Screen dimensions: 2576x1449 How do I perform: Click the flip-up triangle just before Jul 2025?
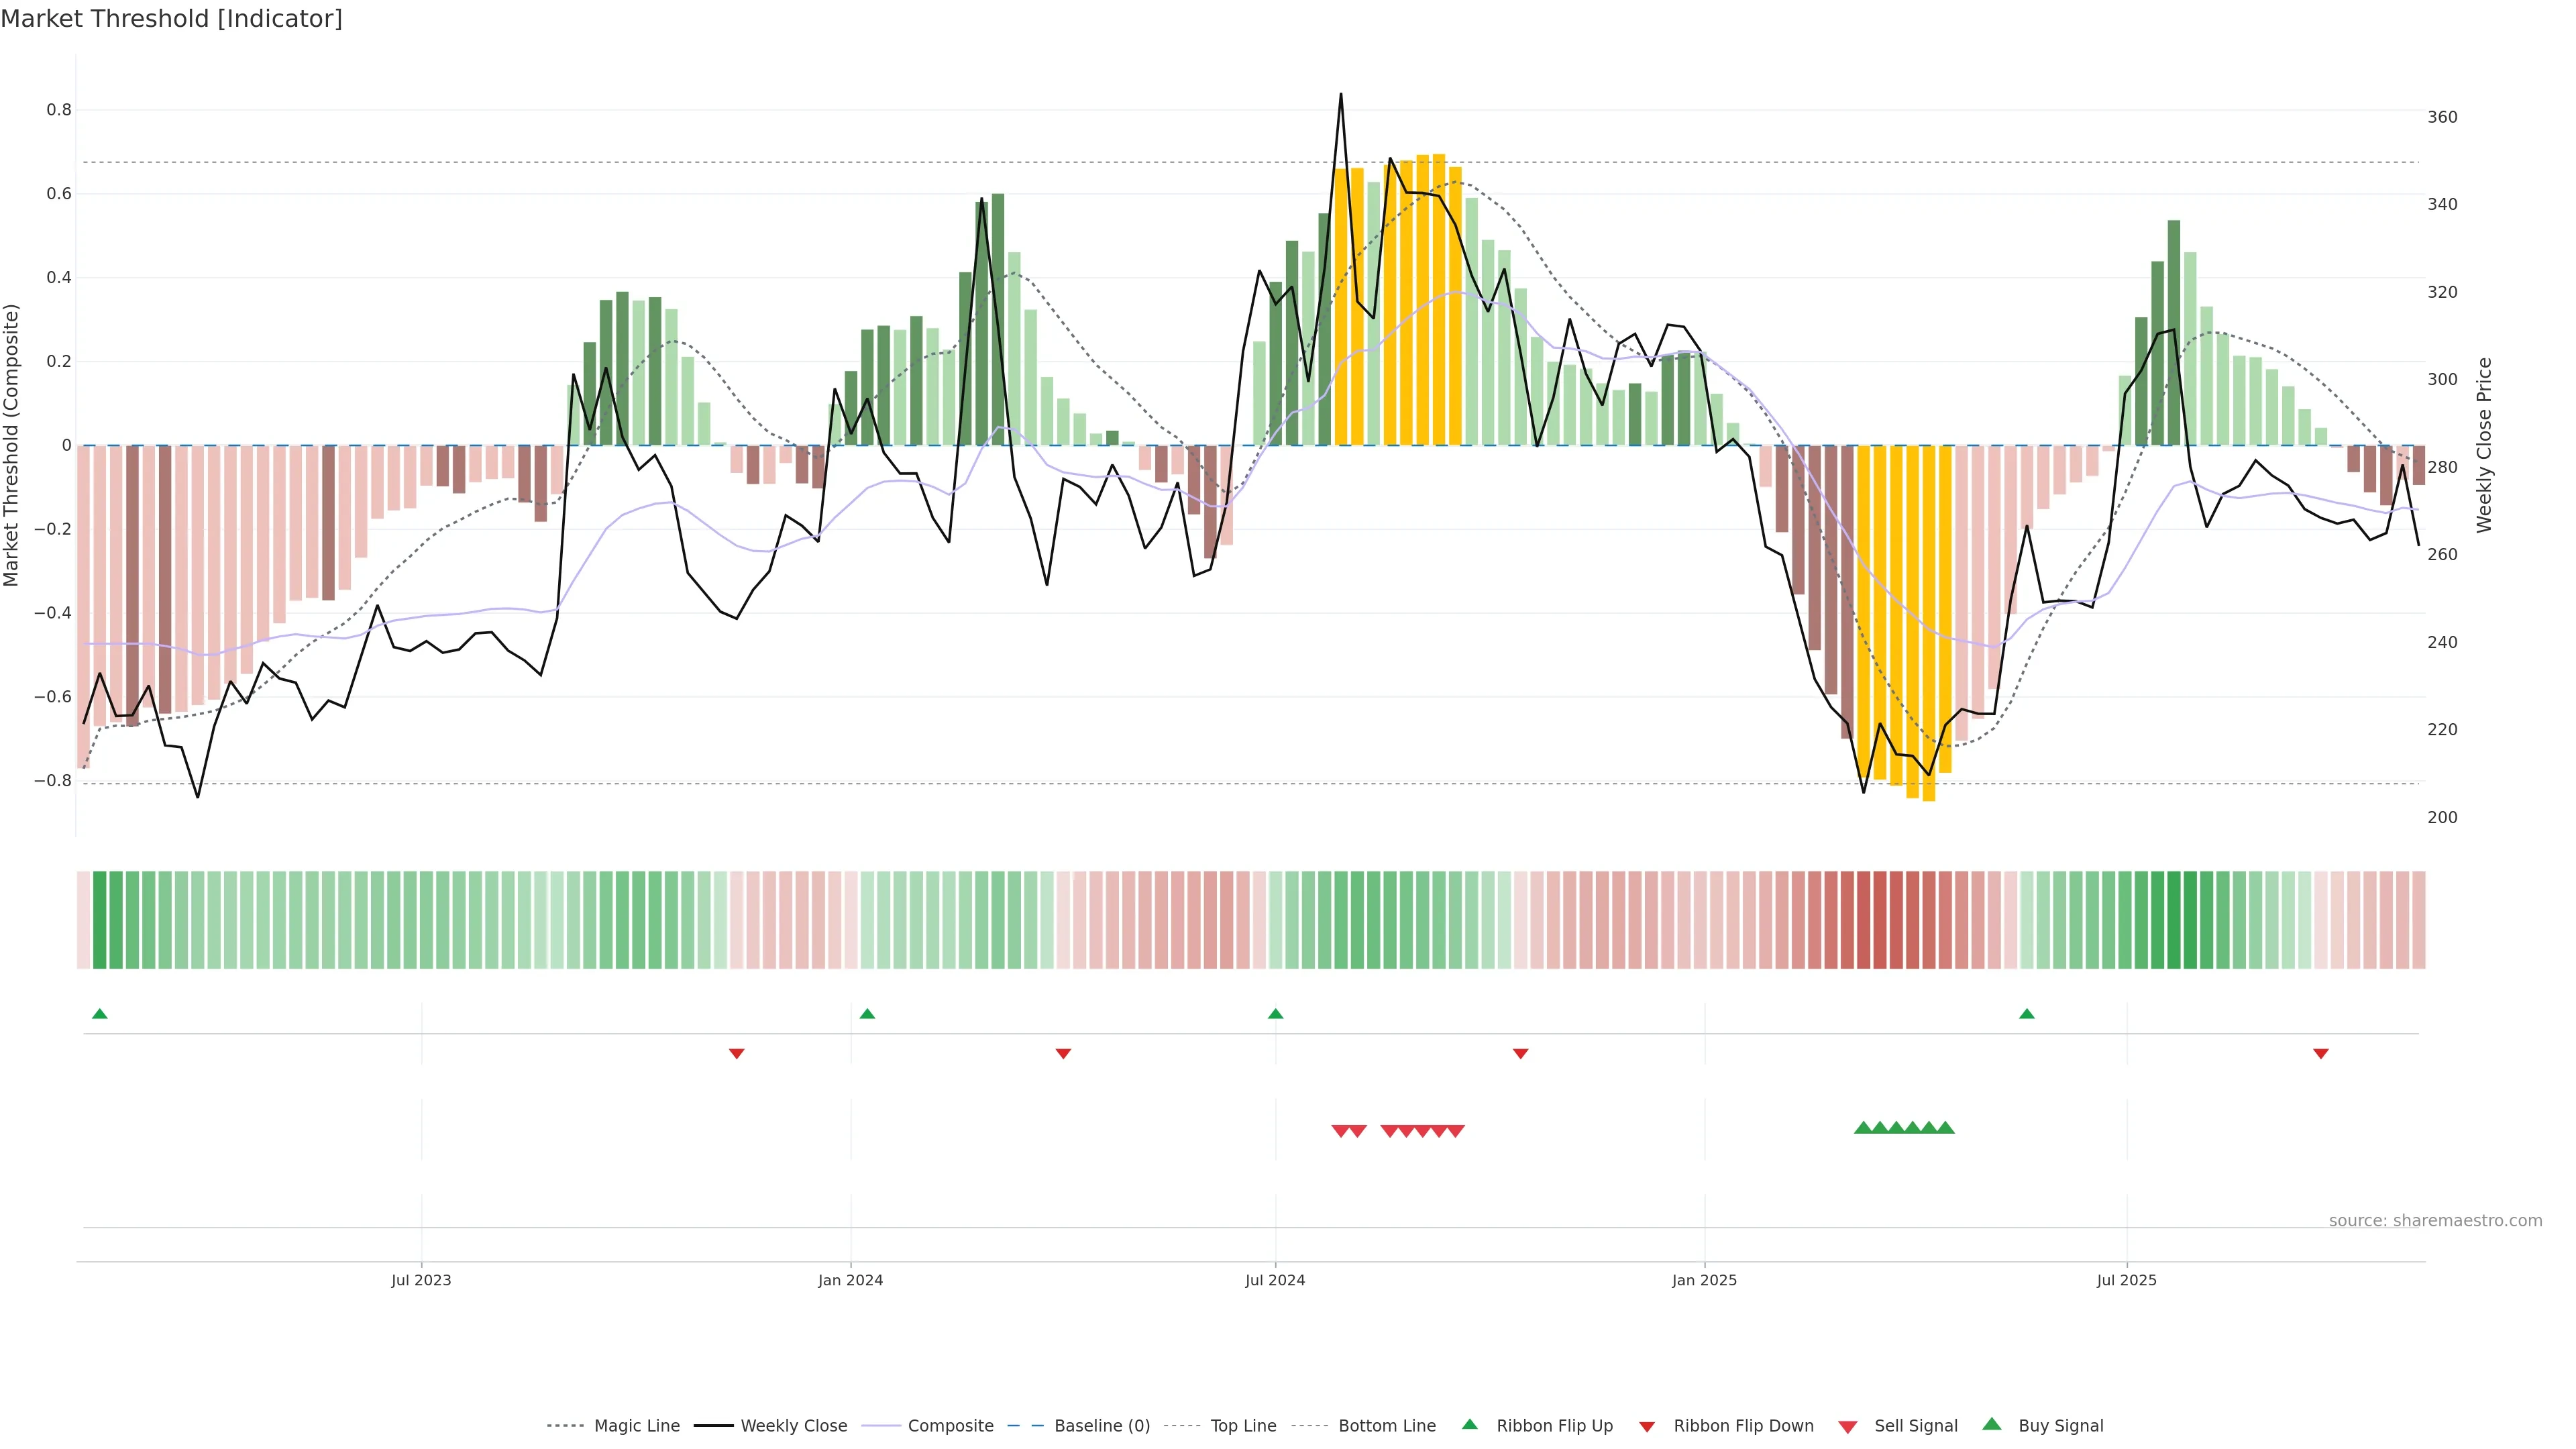(x=2027, y=1014)
